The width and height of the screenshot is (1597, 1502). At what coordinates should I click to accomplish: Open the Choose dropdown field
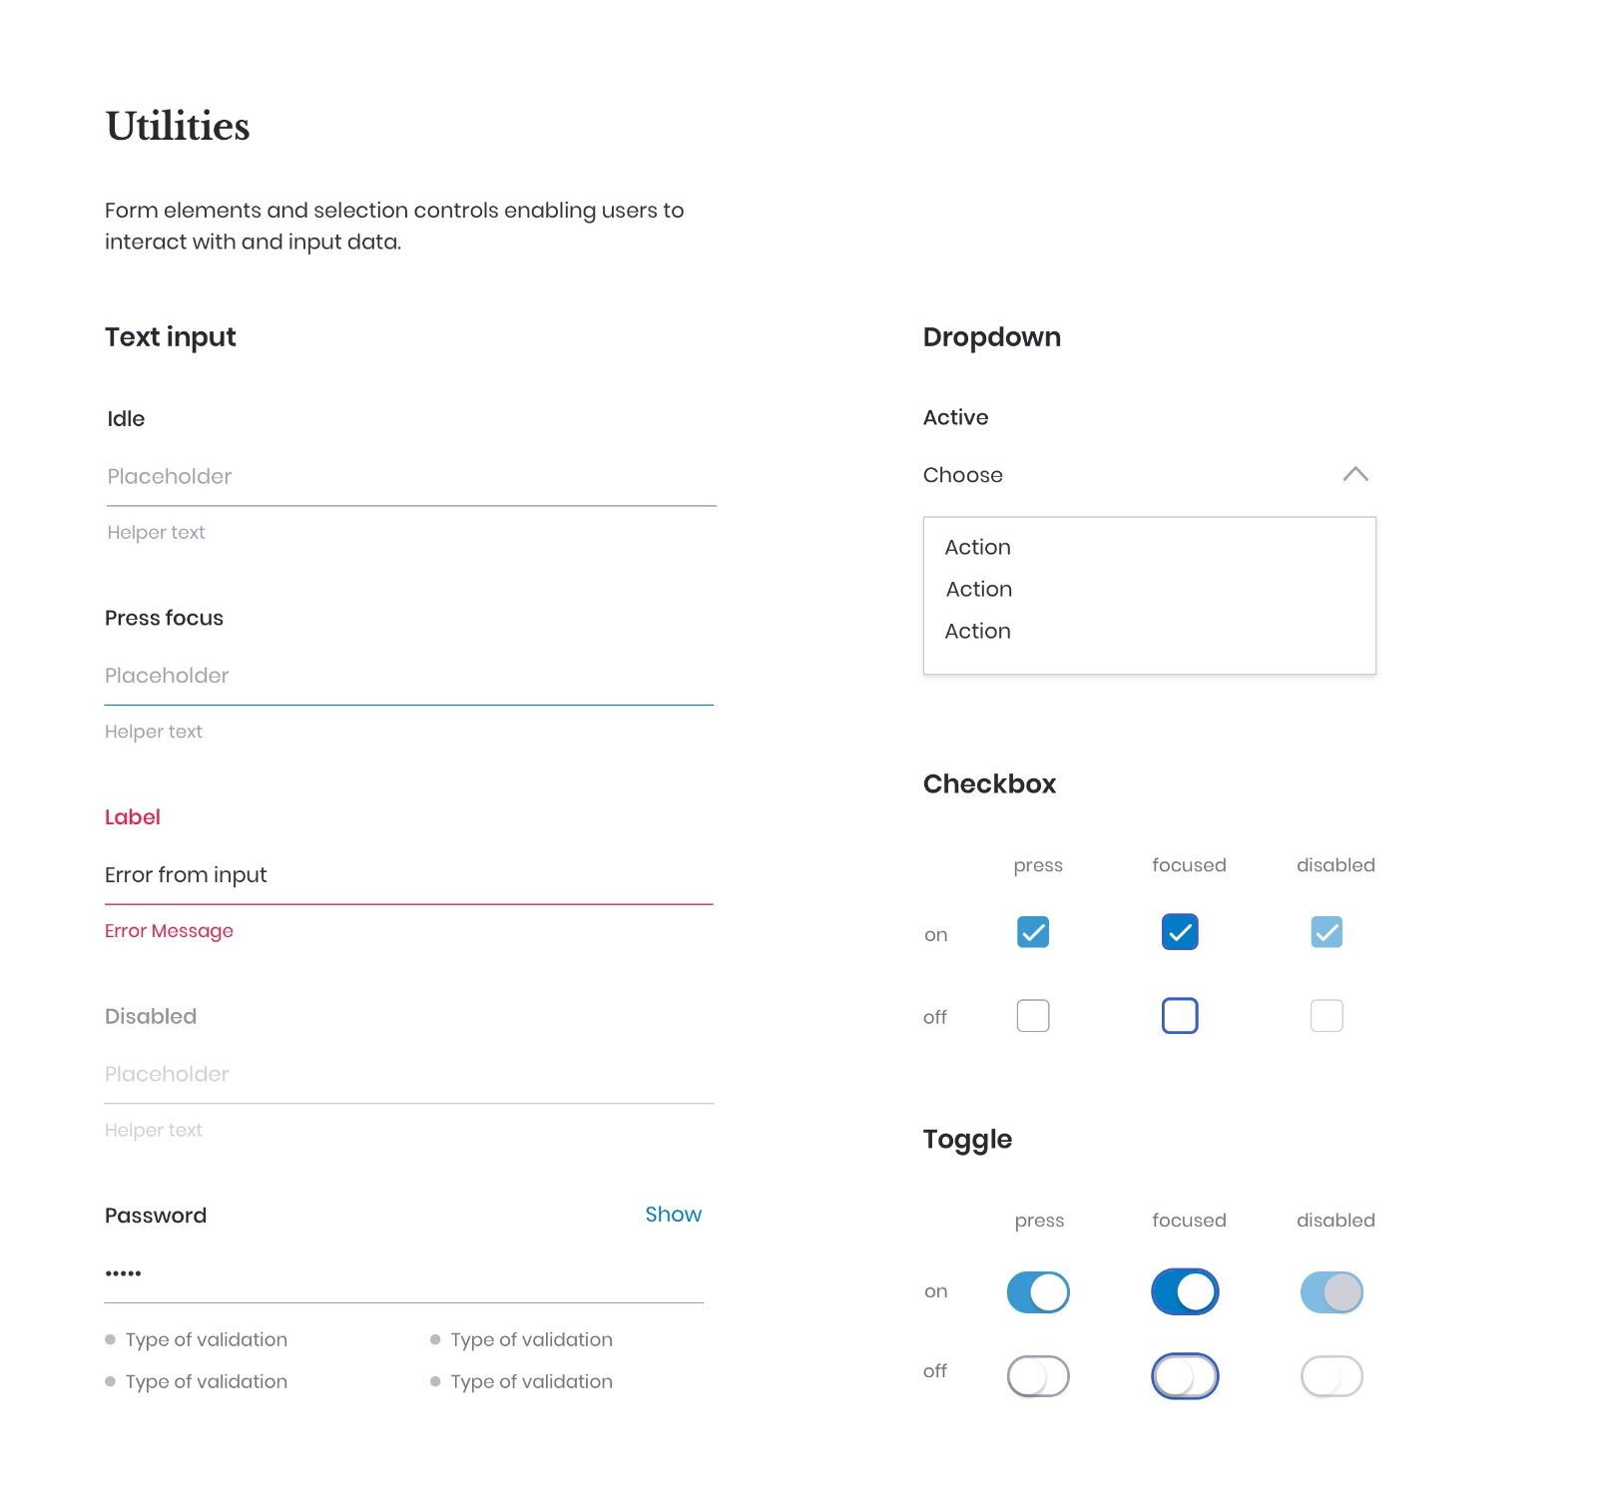click(1149, 475)
